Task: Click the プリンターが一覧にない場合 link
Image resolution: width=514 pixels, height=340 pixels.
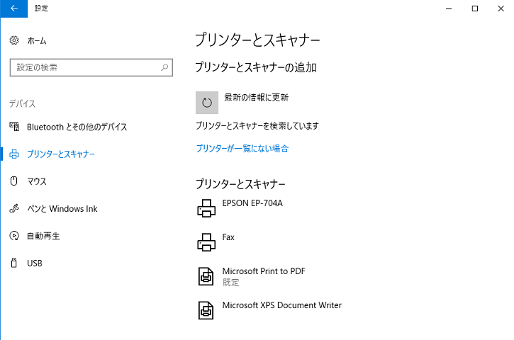Action: click(242, 148)
